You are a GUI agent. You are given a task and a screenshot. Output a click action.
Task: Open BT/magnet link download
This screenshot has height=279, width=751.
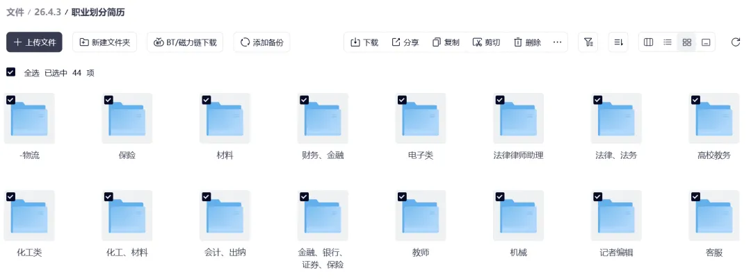185,42
